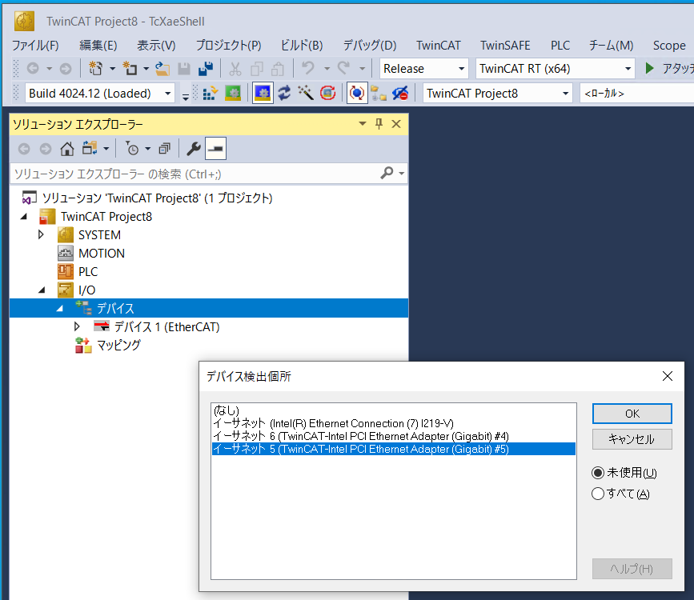Viewport: 694px width, 600px height.
Task: Select the すべて(A) radio button
Action: (597, 494)
